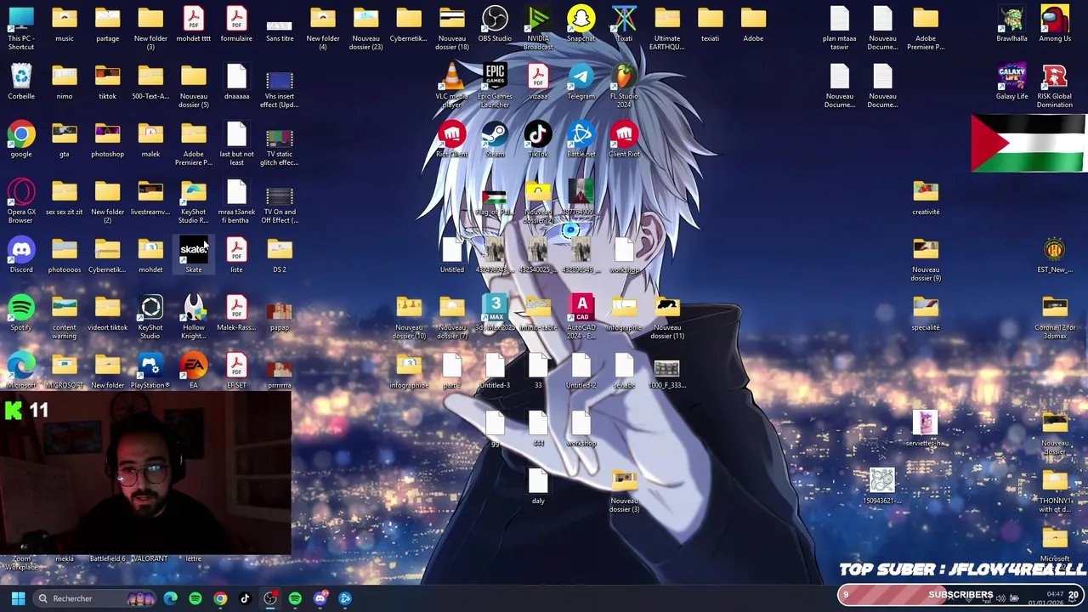Click the Windows Start button

18,598
